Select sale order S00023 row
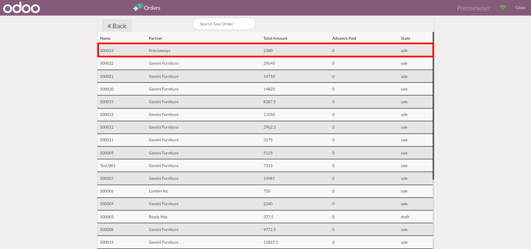The width and height of the screenshot is (531, 249). click(x=265, y=50)
